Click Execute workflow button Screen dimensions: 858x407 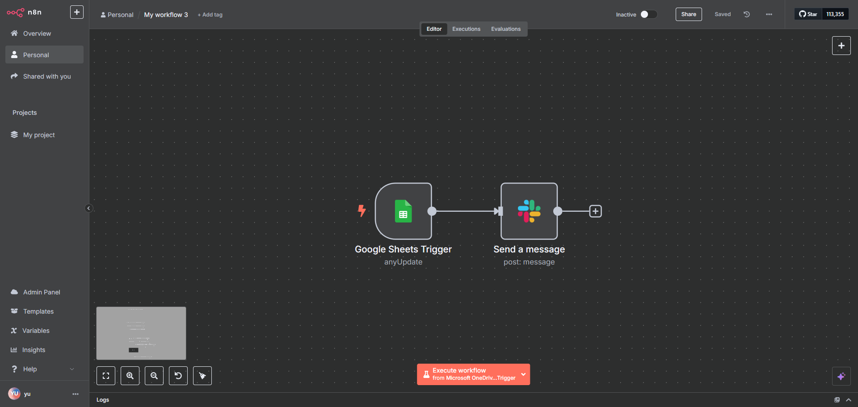pyautogui.click(x=467, y=374)
